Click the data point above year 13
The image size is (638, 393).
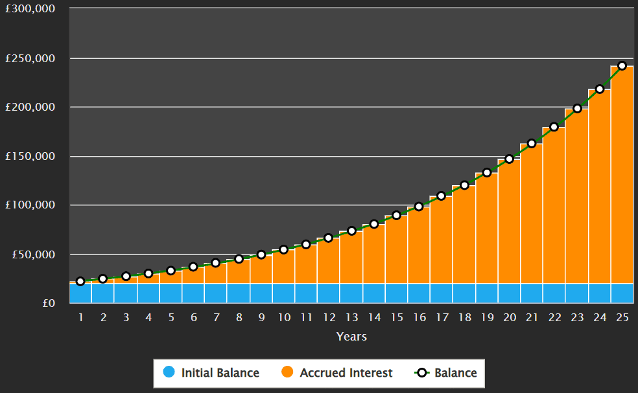pos(351,230)
